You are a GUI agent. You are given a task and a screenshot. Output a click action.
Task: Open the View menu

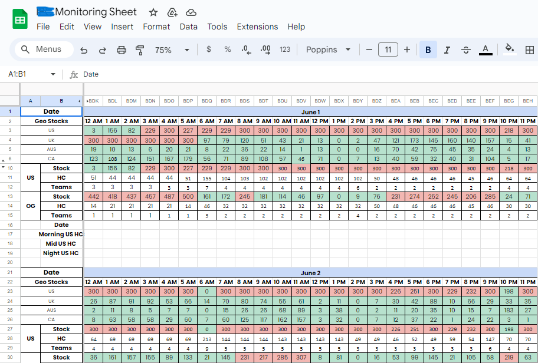93,27
